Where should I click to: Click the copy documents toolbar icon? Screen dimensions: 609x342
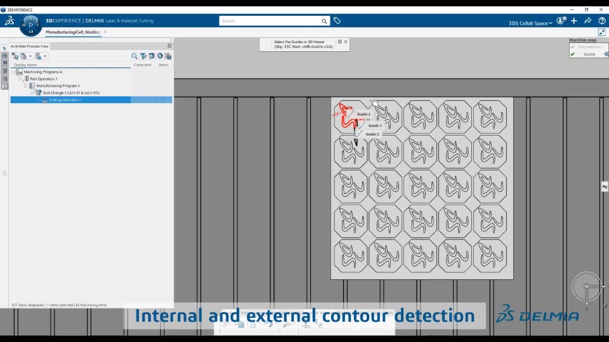pos(23,56)
